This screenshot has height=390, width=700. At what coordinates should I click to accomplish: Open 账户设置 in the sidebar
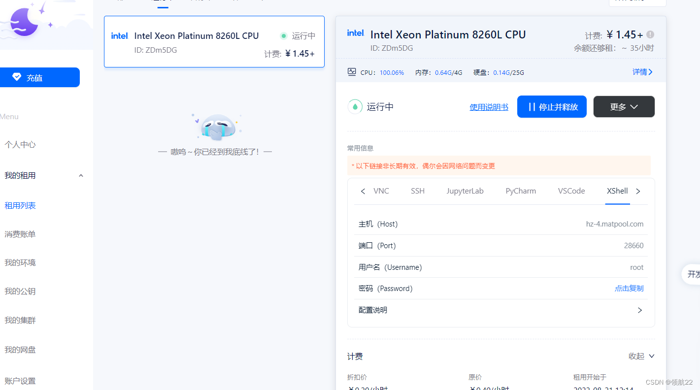[20, 381]
